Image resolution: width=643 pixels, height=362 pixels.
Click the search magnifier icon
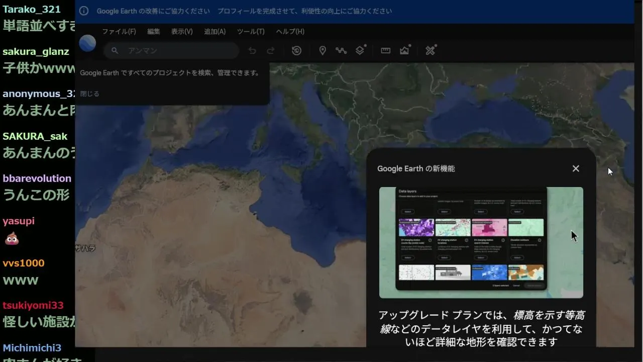pyautogui.click(x=115, y=51)
